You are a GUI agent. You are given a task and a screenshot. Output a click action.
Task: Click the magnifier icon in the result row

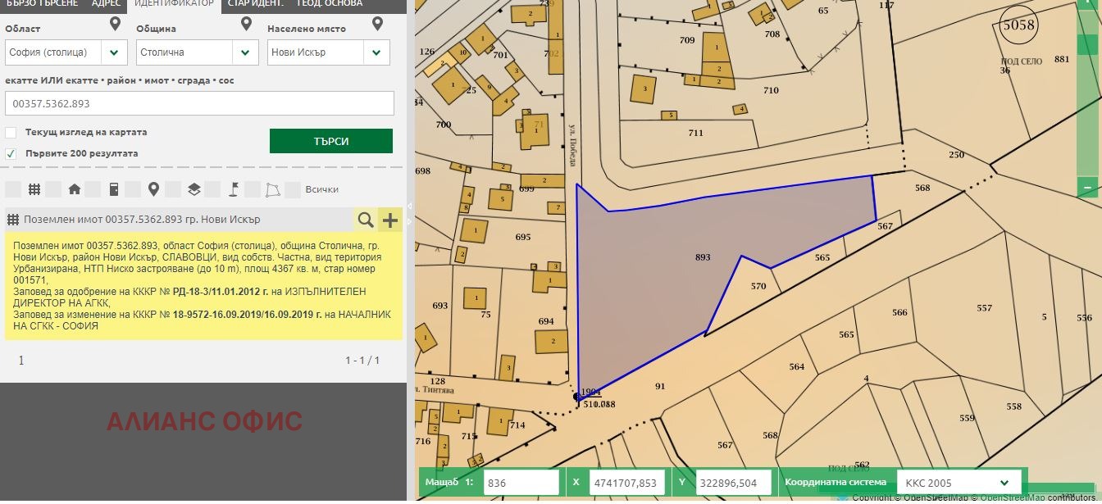[366, 220]
